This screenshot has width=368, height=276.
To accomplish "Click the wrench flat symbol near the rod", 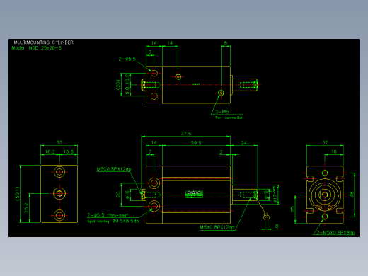I will point(266,217).
